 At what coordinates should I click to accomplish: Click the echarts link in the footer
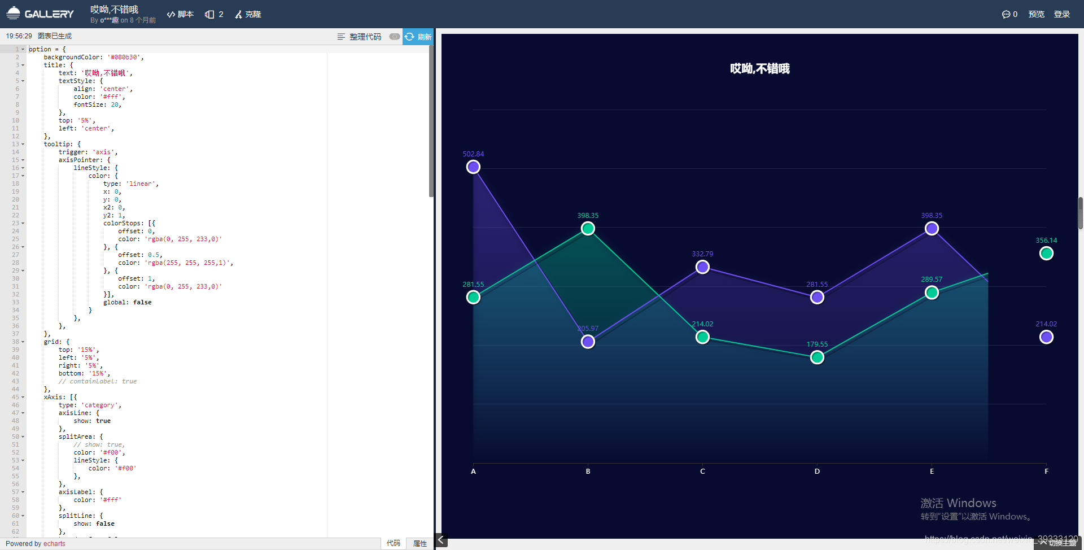click(54, 544)
